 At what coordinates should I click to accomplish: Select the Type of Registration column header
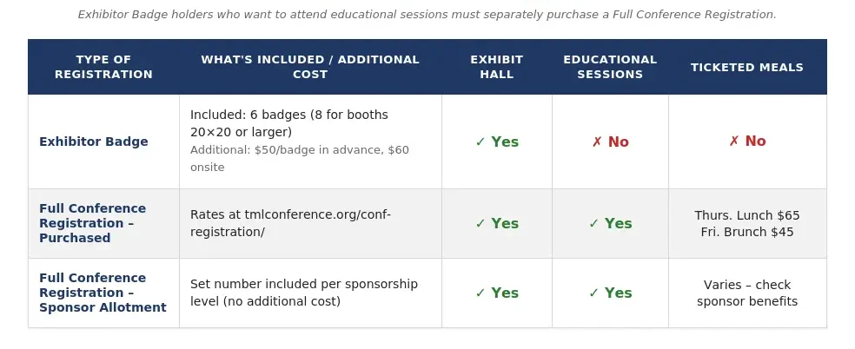(103, 67)
